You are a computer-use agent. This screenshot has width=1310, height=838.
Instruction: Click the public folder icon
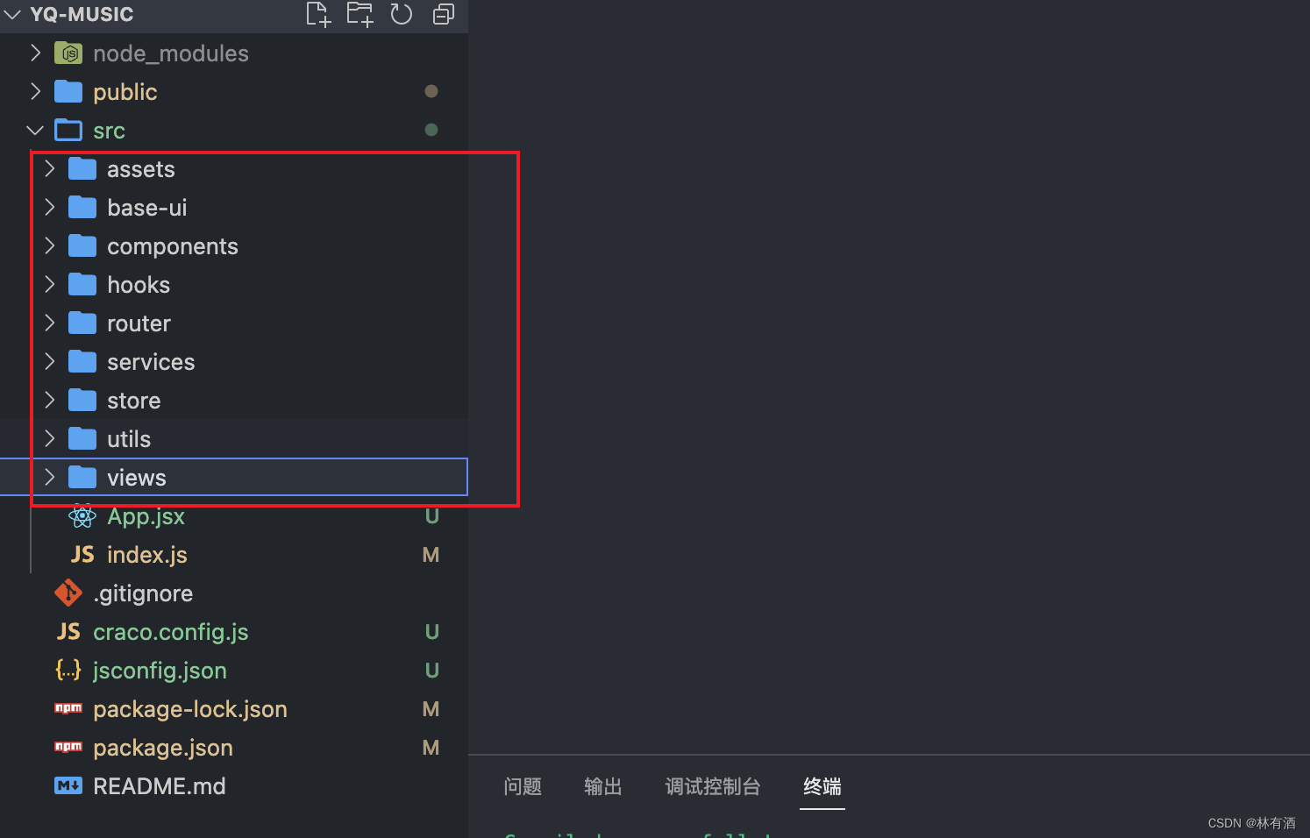(68, 91)
